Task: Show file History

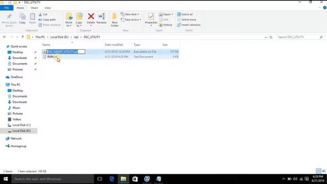Action: 166,25
